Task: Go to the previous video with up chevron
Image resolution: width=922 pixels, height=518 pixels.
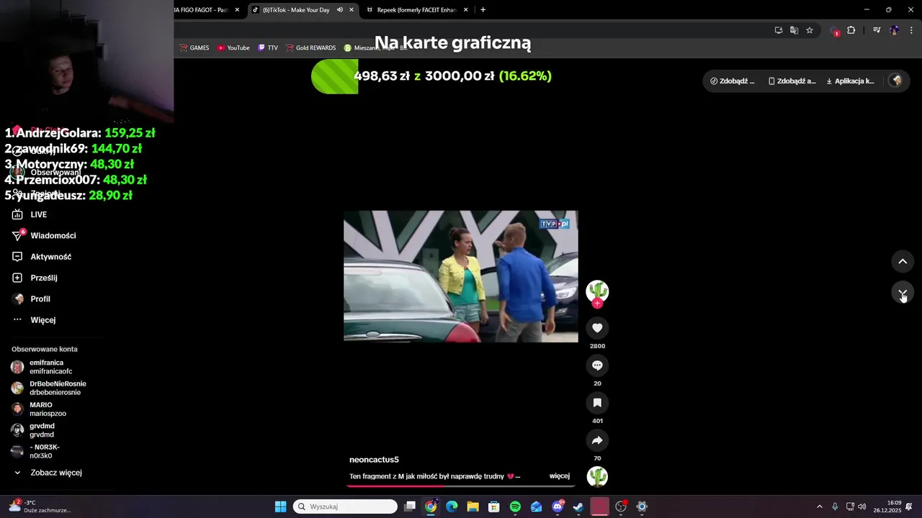Action: (903, 261)
